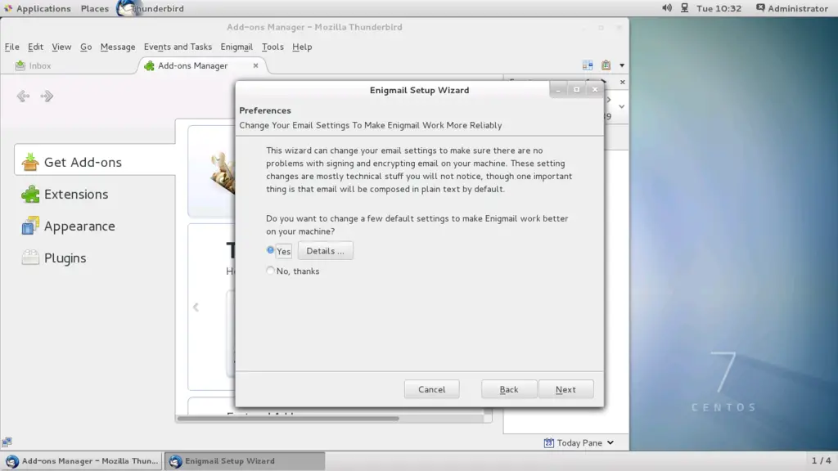Open the tab list dropdown arrow
838x471 pixels.
(622, 65)
